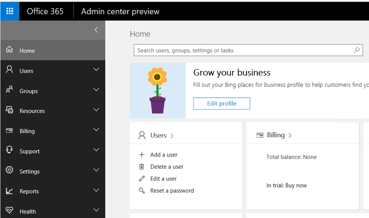
Task: Open the Billing card header link
Action: coord(279,135)
